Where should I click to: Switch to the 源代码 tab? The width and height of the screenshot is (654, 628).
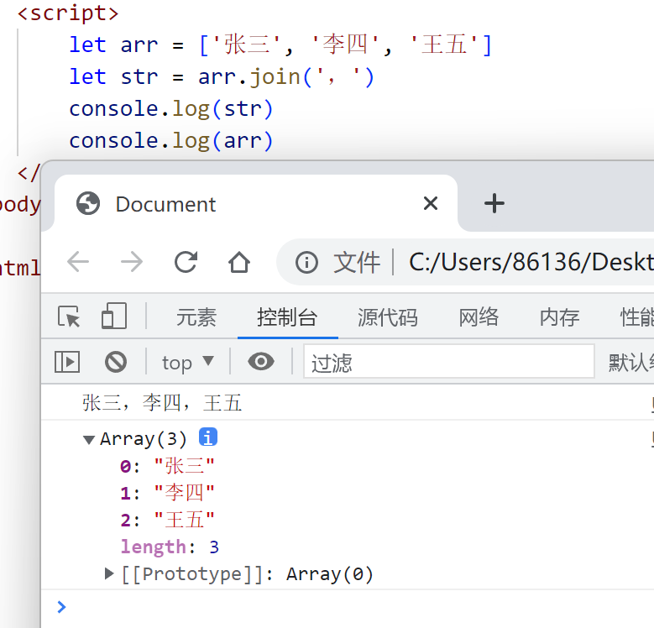coord(388,317)
